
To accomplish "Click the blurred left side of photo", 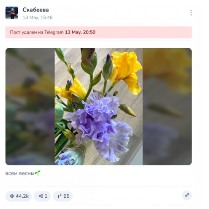I will (30, 106).
